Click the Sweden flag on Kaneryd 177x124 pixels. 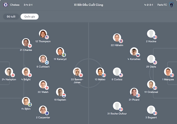[64, 55]
